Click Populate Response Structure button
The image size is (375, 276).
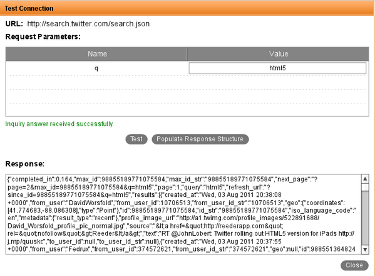click(x=200, y=139)
